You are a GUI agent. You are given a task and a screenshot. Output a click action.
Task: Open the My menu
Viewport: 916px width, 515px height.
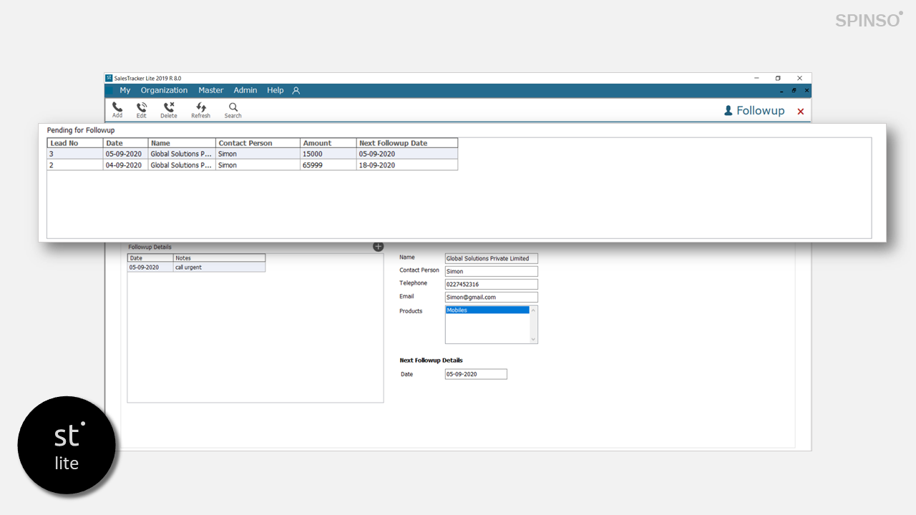click(x=125, y=91)
